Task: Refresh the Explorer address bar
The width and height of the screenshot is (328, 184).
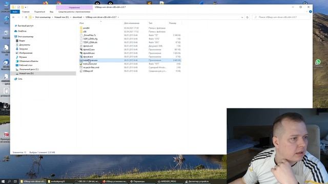Action: click(247, 17)
